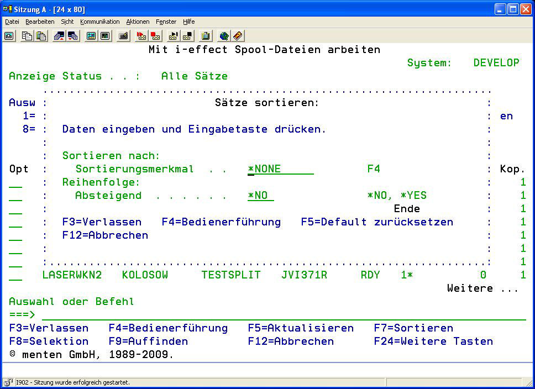
Task: Start macro recording with red play icon
Action: coord(141,36)
